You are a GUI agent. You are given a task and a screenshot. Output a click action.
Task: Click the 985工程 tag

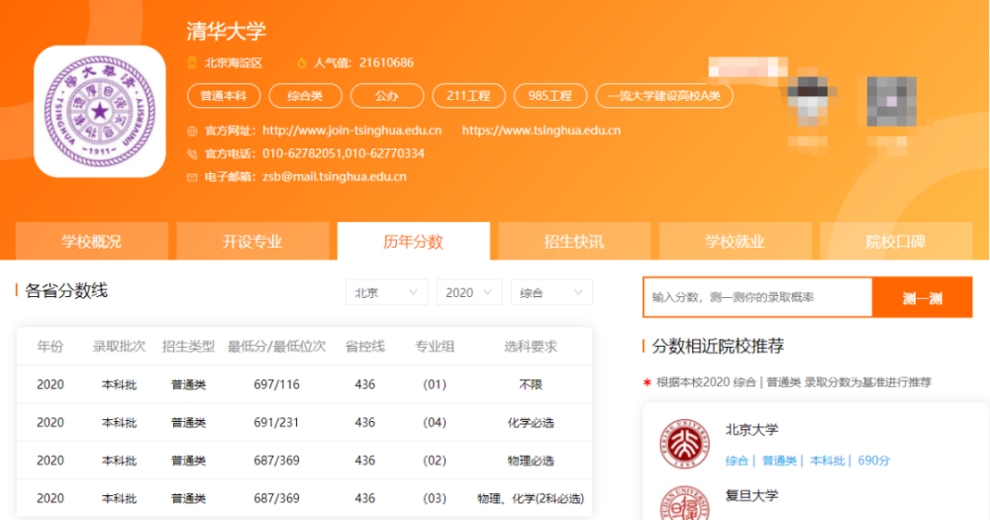click(549, 96)
